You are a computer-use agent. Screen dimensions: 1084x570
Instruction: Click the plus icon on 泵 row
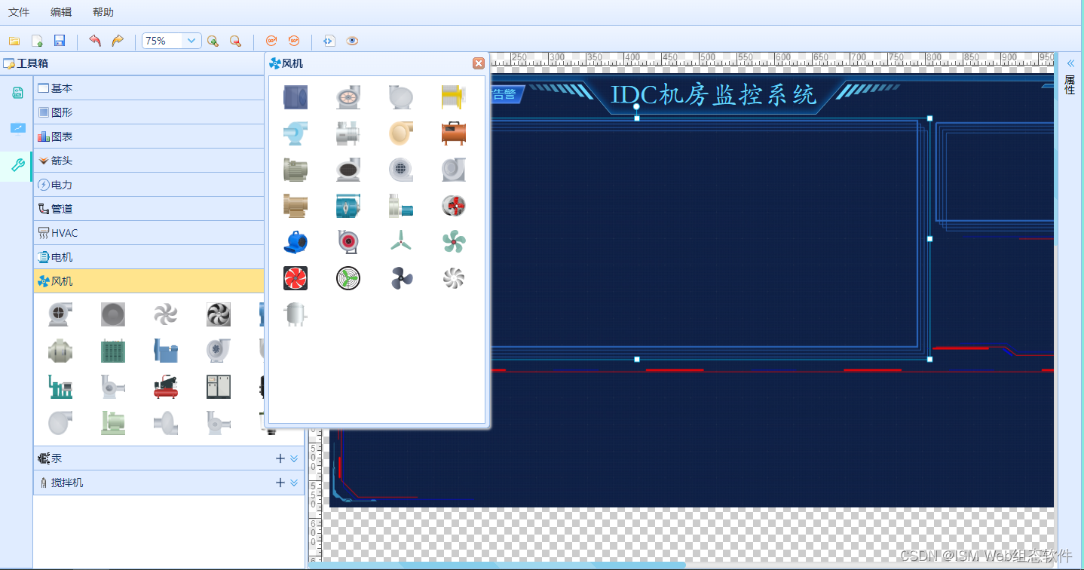(280, 458)
